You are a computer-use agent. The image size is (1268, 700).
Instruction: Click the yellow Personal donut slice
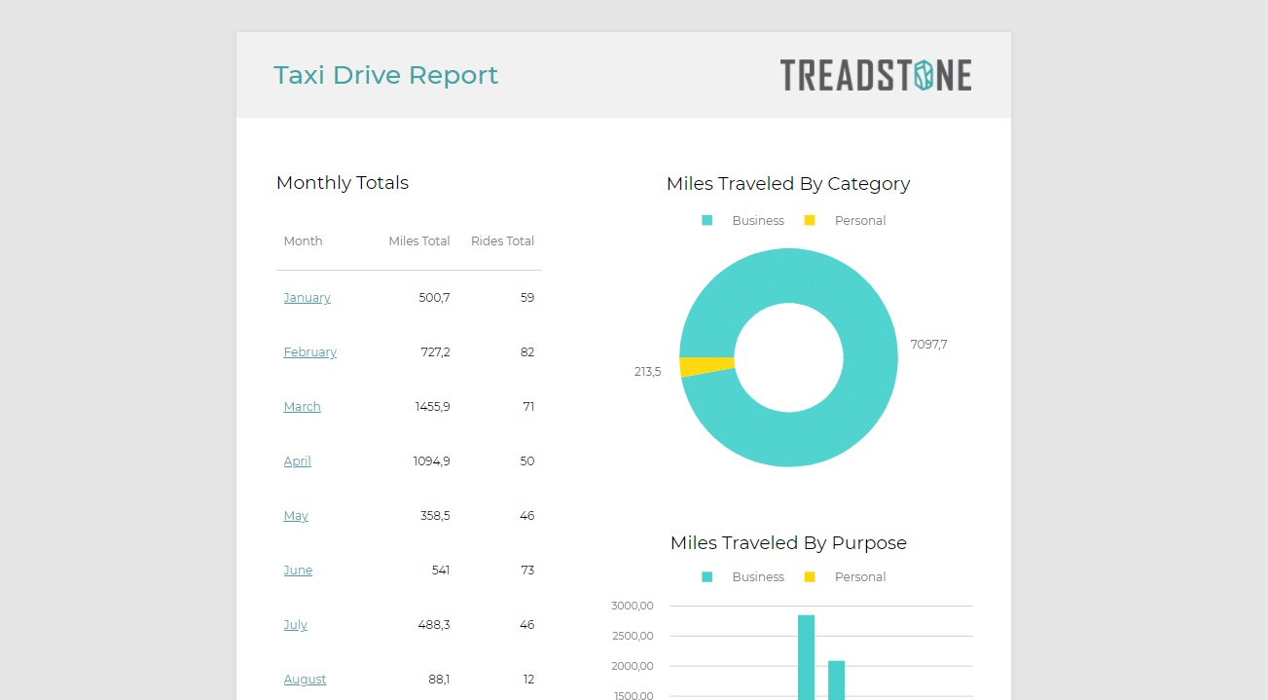(706, 366)
